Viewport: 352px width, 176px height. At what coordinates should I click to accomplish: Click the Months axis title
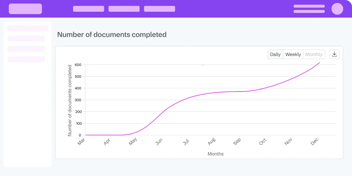click(216, 154)
